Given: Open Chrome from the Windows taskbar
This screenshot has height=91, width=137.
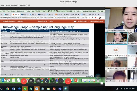Looking at the screenshot, I should click(8, 89).
